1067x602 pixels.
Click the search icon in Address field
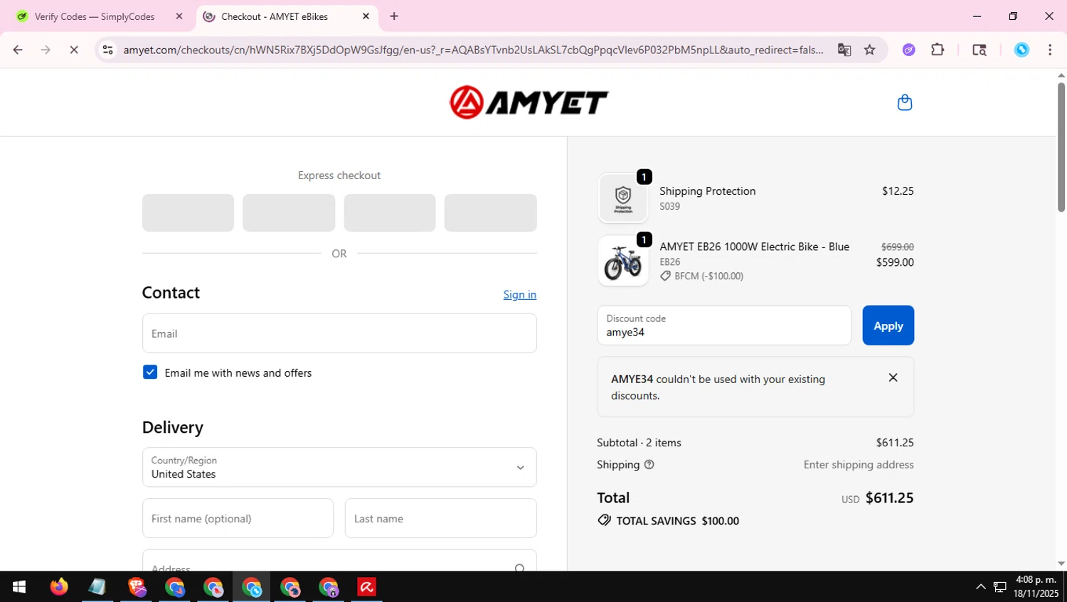pos(519,568)
